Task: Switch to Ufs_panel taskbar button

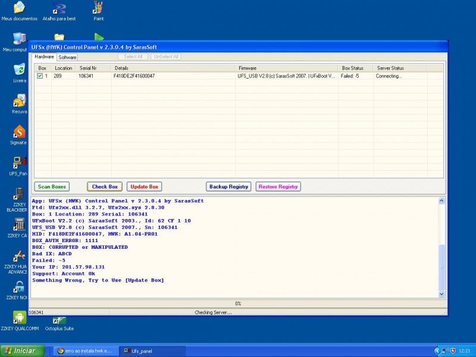Action: click(x=152, y=351)
